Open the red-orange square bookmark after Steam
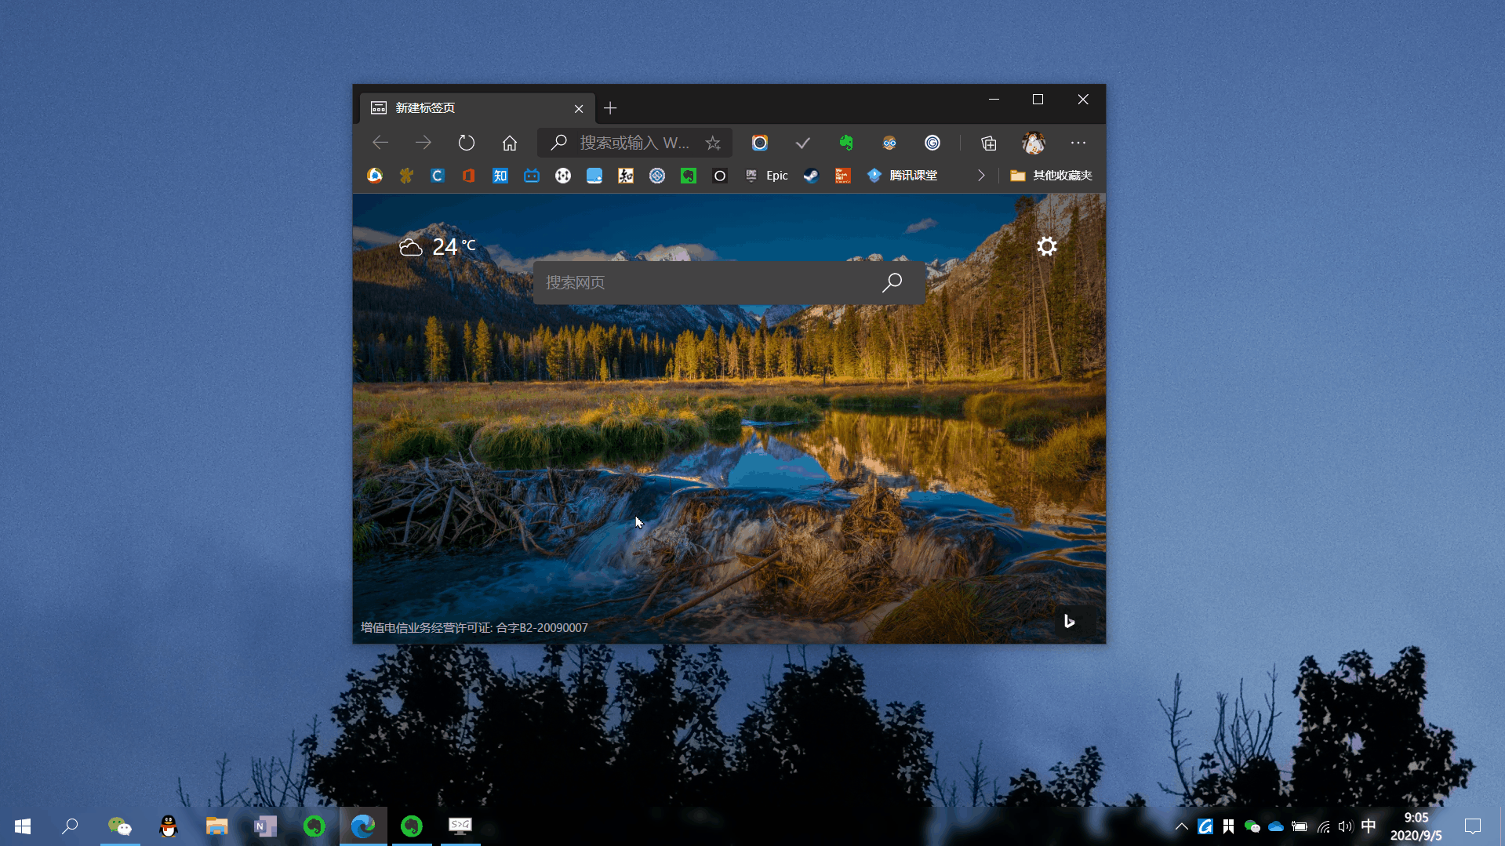Screen dimensions: 1505x846 tap(843, 176)
